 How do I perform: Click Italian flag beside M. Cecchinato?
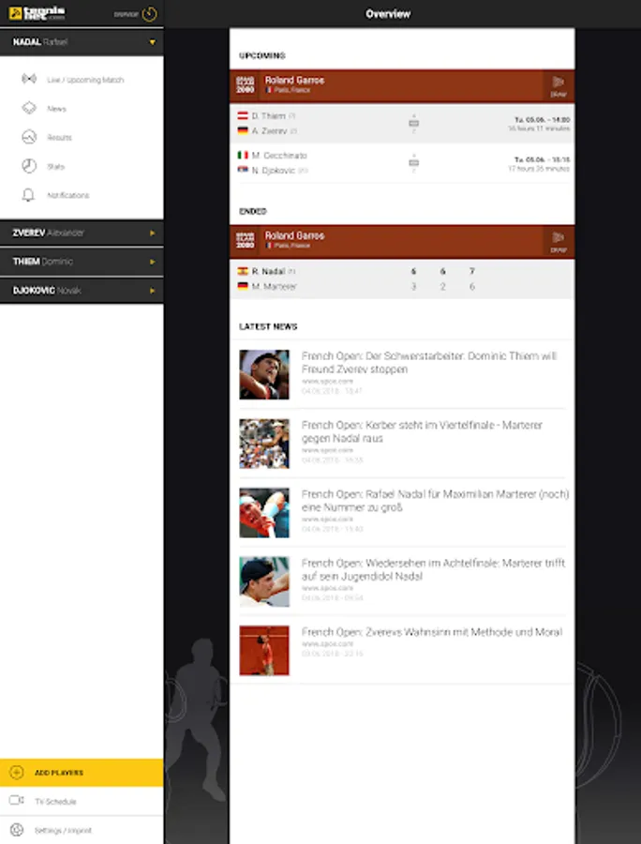[243, 155]
